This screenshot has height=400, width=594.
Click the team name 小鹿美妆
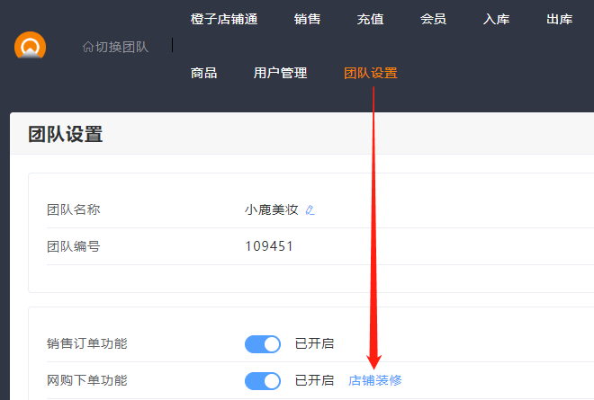tap(272, 209)
